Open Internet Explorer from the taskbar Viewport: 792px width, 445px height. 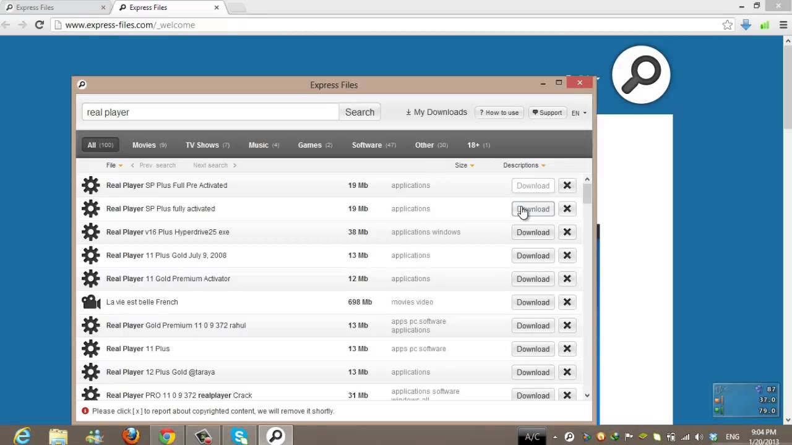[22, 436]
